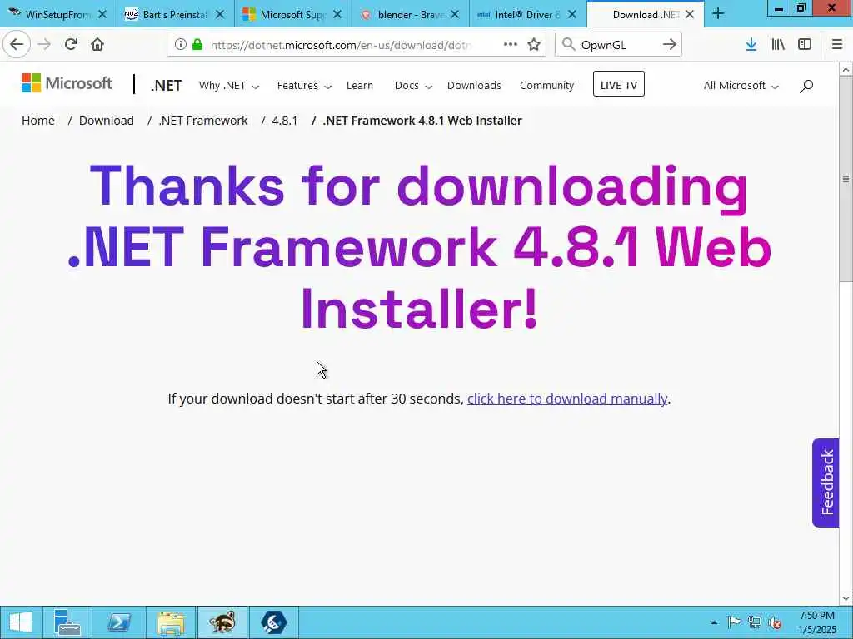853x639 pixels.
Task: Close the Intel Driver tab
Action: click(572, 14)
